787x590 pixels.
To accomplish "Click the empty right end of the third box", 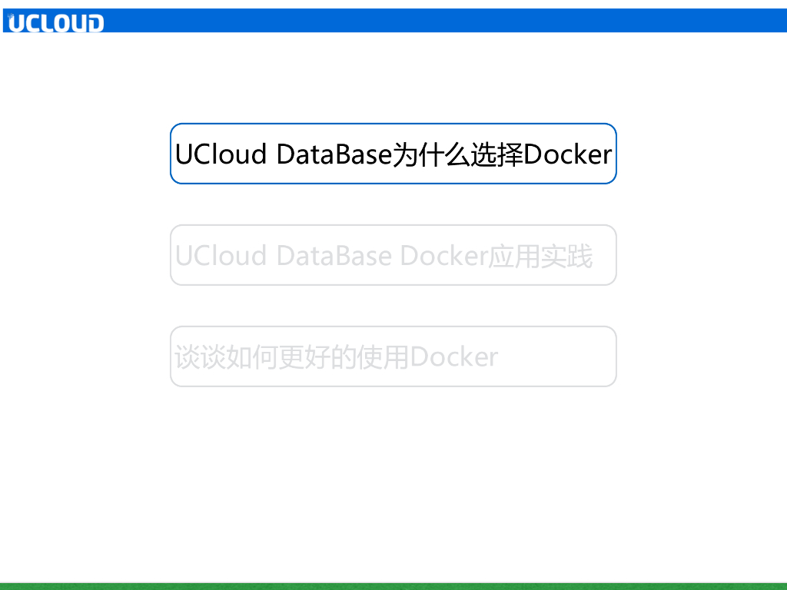I will (569, 356).
